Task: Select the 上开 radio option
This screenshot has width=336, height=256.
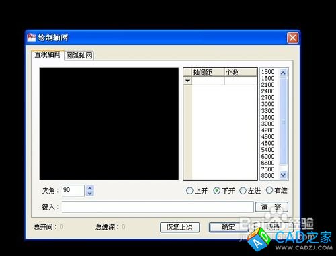Action: coord(197,191)
